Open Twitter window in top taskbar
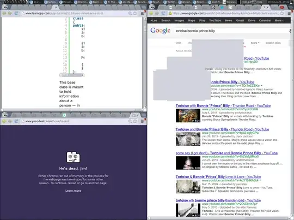294x220 pixels. (170, 2)
